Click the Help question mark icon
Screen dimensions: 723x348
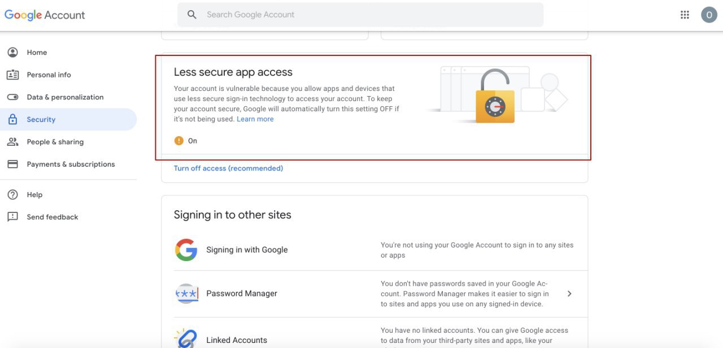point(12,194)
